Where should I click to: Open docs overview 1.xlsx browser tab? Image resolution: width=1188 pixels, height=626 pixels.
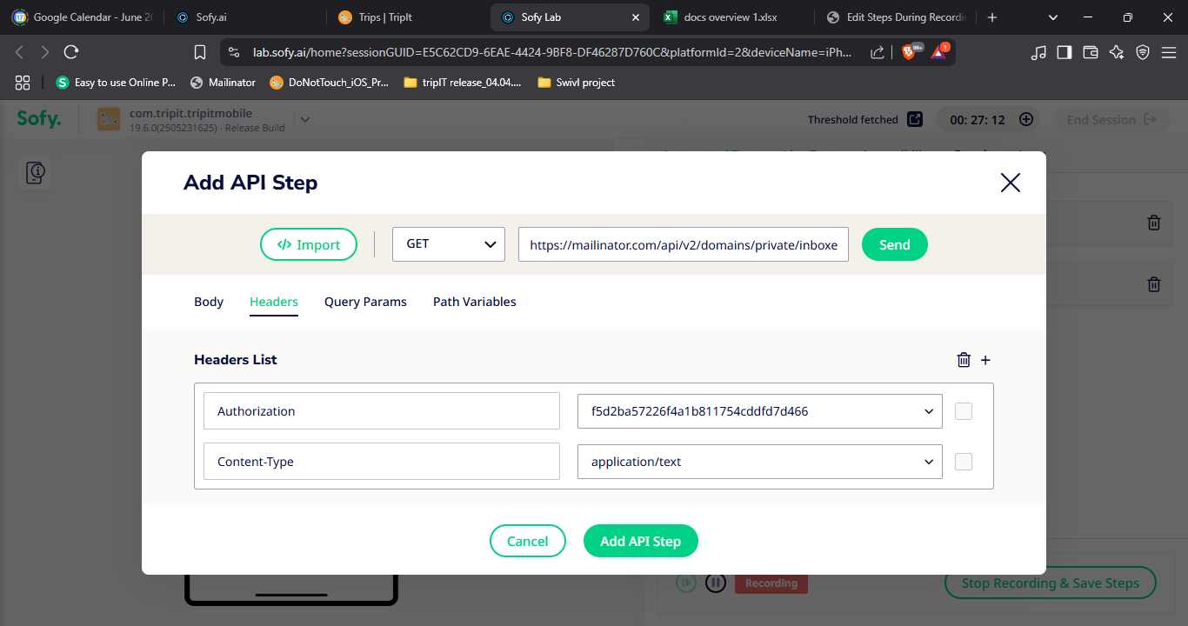click(733, 17)
